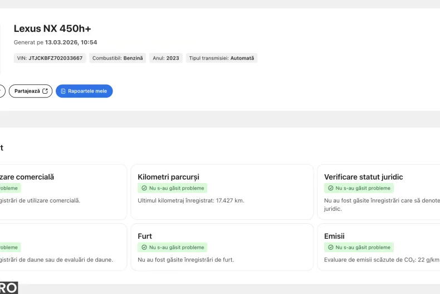The image size is (440, 294).
Task: Click the utilizare comercială card heading
Action: 27,177
